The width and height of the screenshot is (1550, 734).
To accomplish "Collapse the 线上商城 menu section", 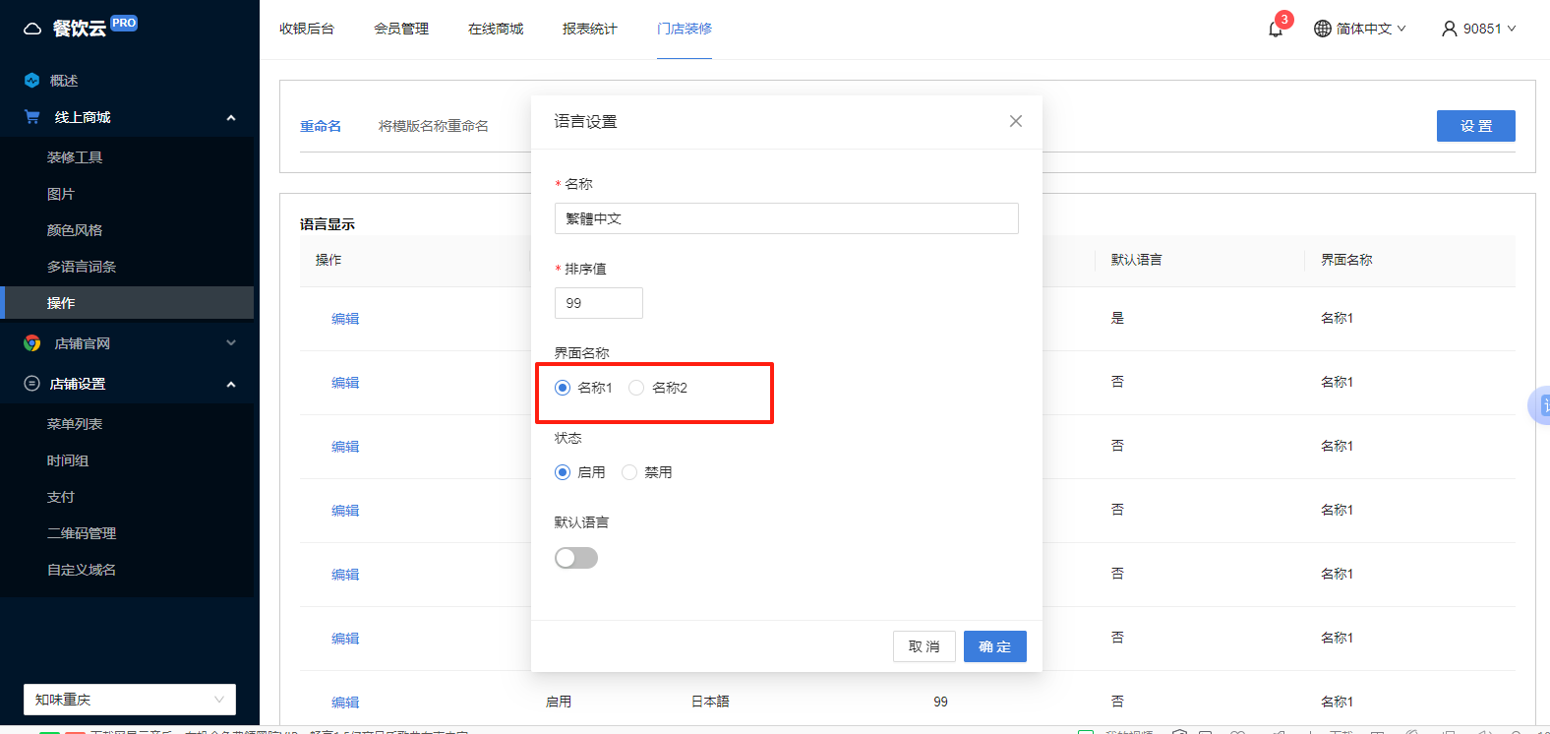I will click(231, 118).
